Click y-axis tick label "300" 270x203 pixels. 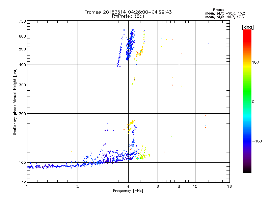click(22, 85)
